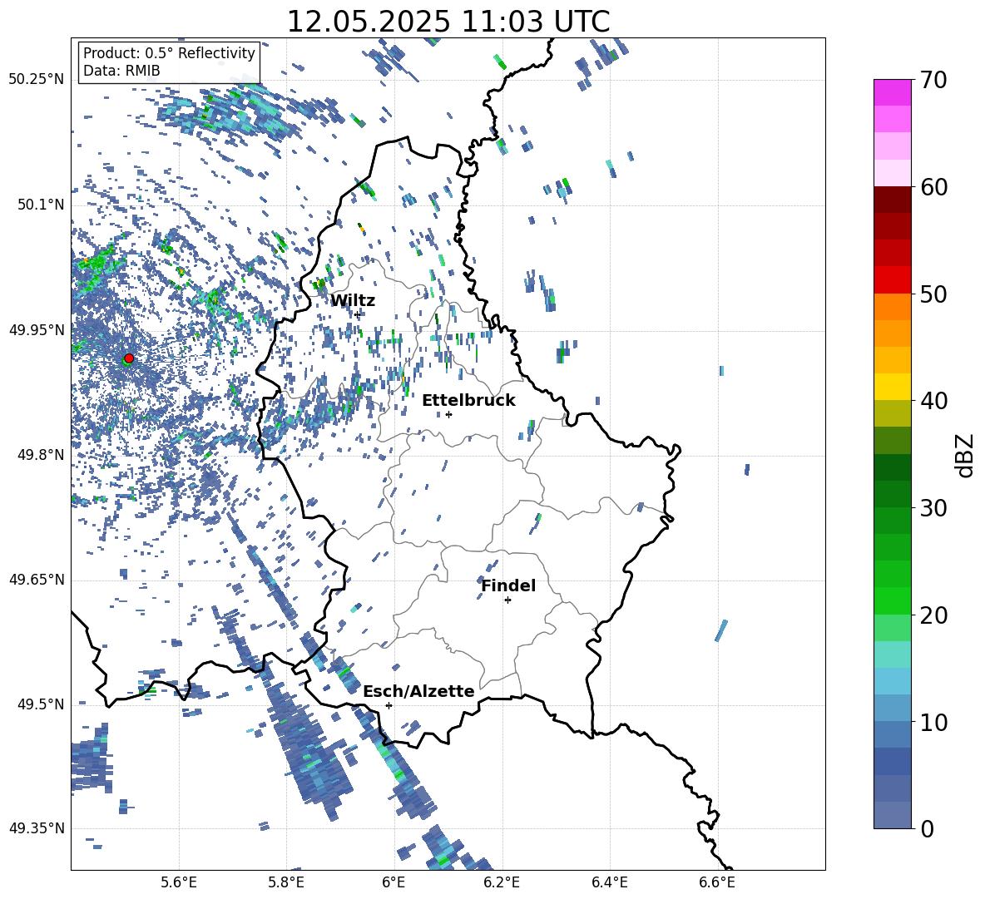Click the Data: RMIB text

click(x=121, y=71)
